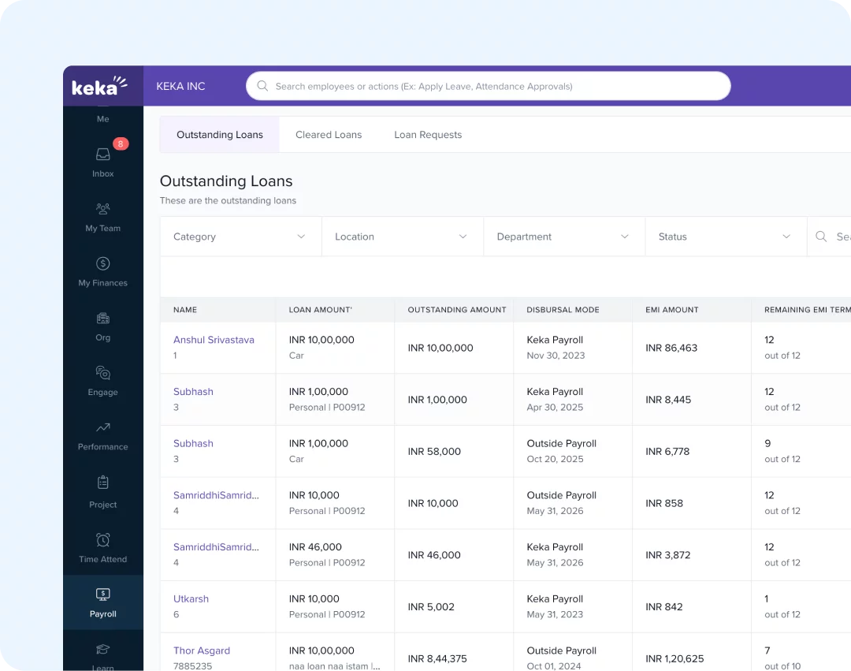The image size is (851, 671).
Task: Click the magnifier icon in top search bar
Action: 262,86
